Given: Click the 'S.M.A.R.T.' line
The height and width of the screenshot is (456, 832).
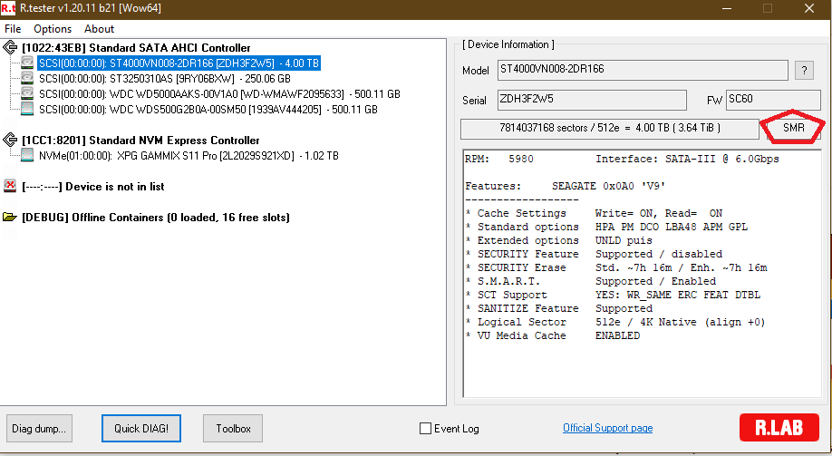Looking at the screenshot, I should [591, 281].
